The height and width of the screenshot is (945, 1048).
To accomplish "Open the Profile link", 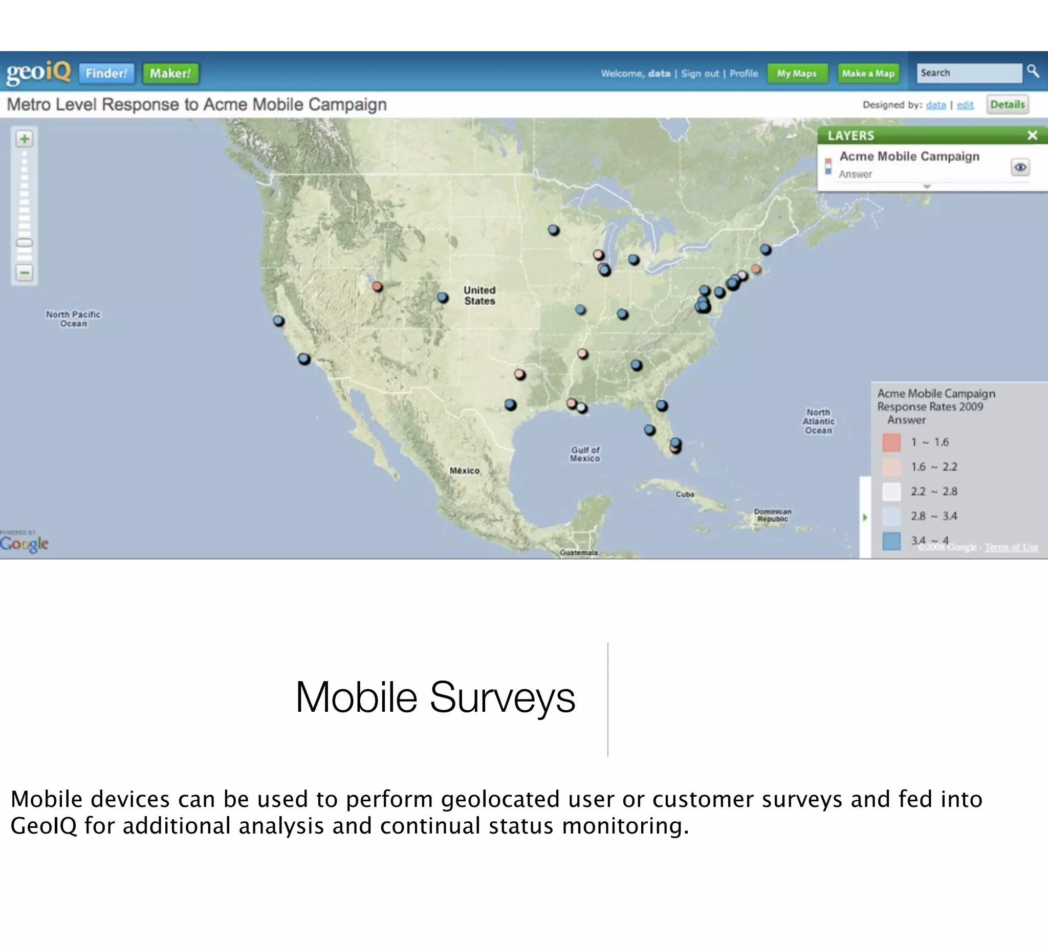I will [744, 73].
